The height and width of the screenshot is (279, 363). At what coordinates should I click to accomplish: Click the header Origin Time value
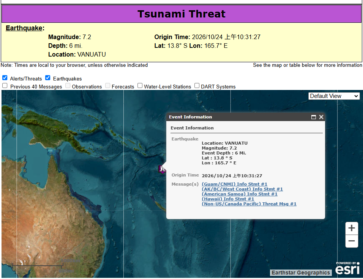(226, 37)
